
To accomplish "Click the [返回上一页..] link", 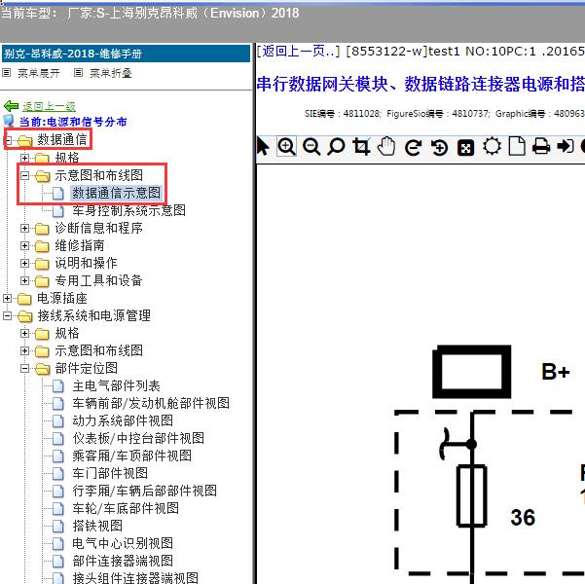I will pos(298,52).
